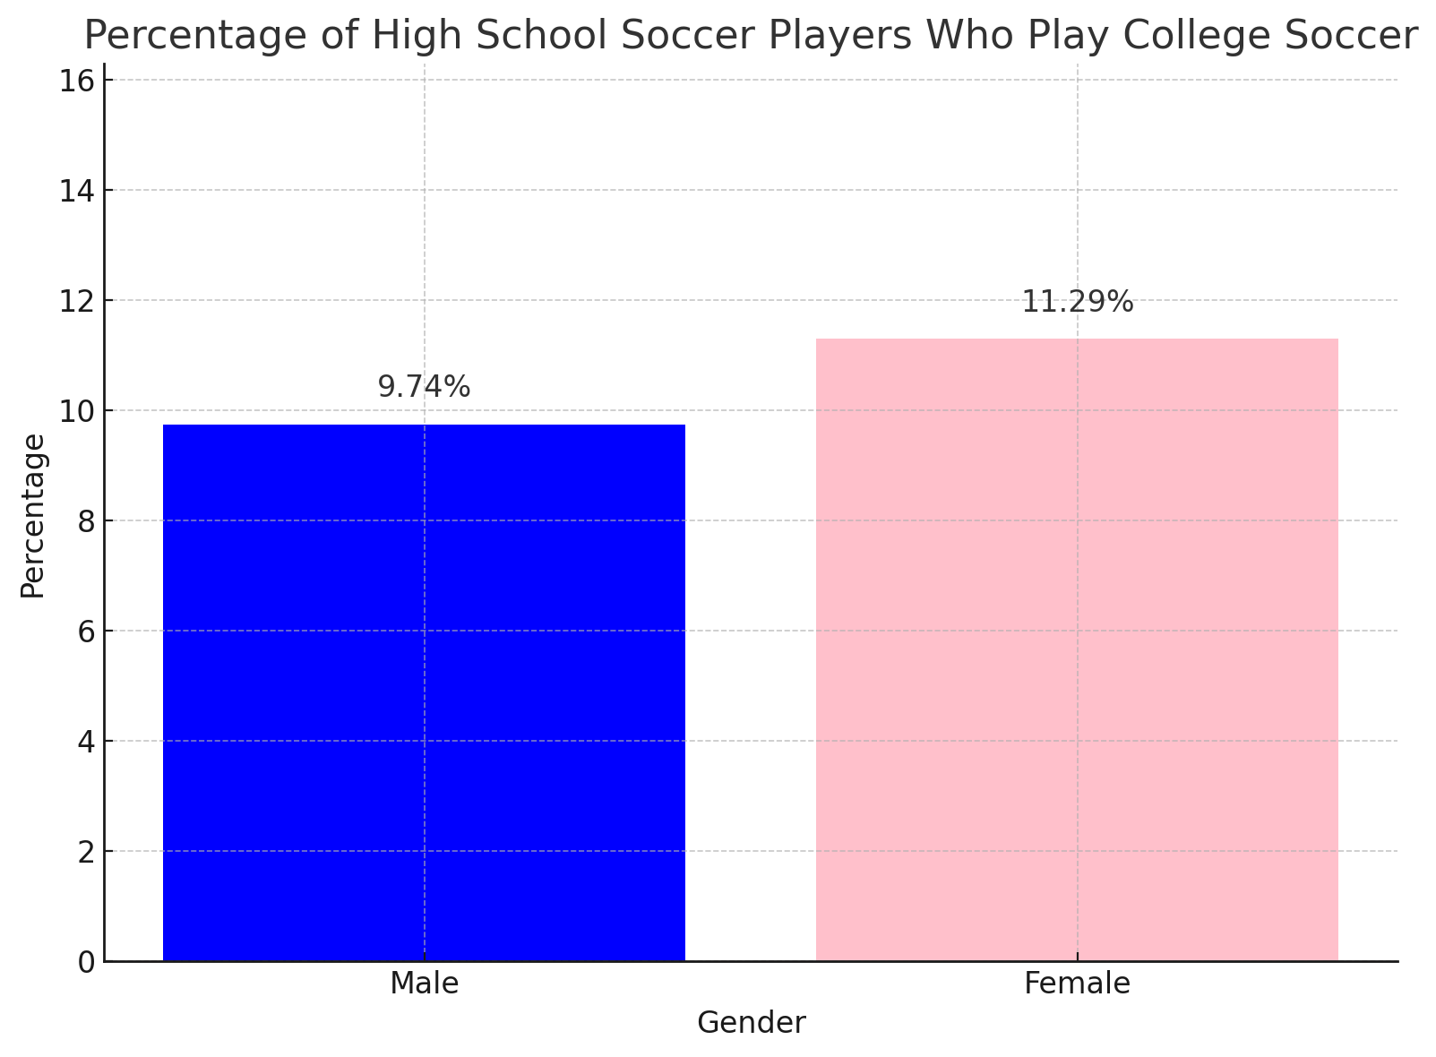Select the 11.29% data label

coord(1077,303)
